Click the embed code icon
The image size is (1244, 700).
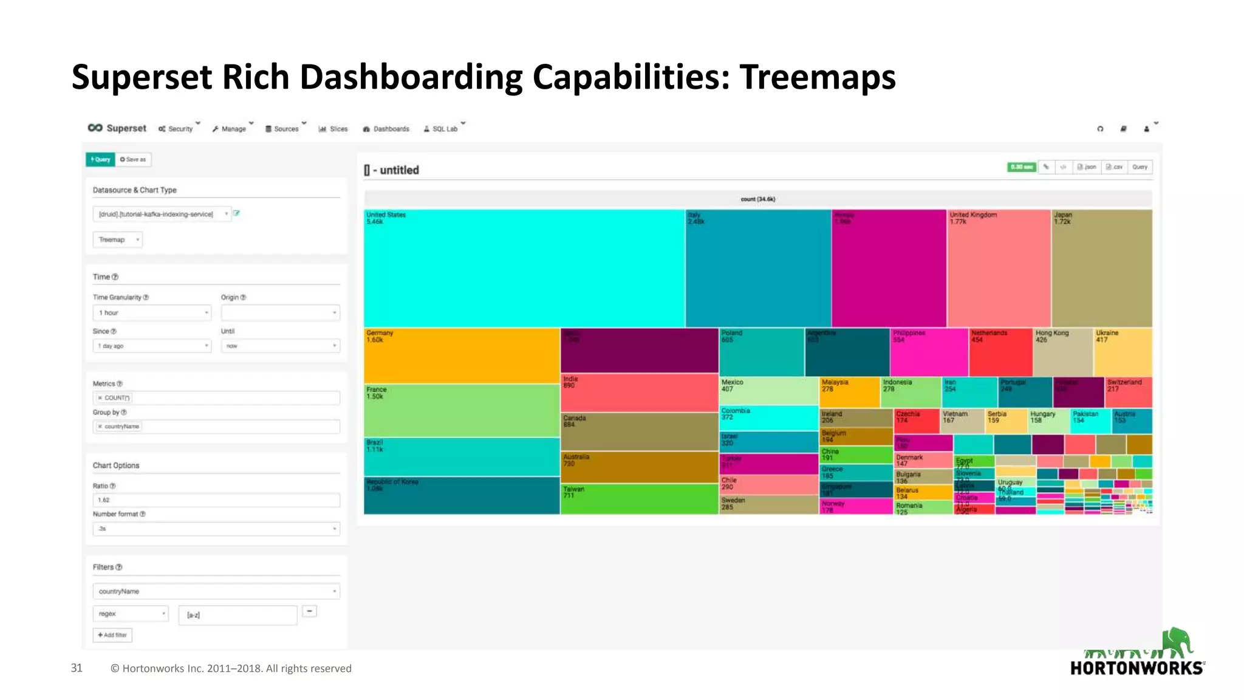[1063, 166]
